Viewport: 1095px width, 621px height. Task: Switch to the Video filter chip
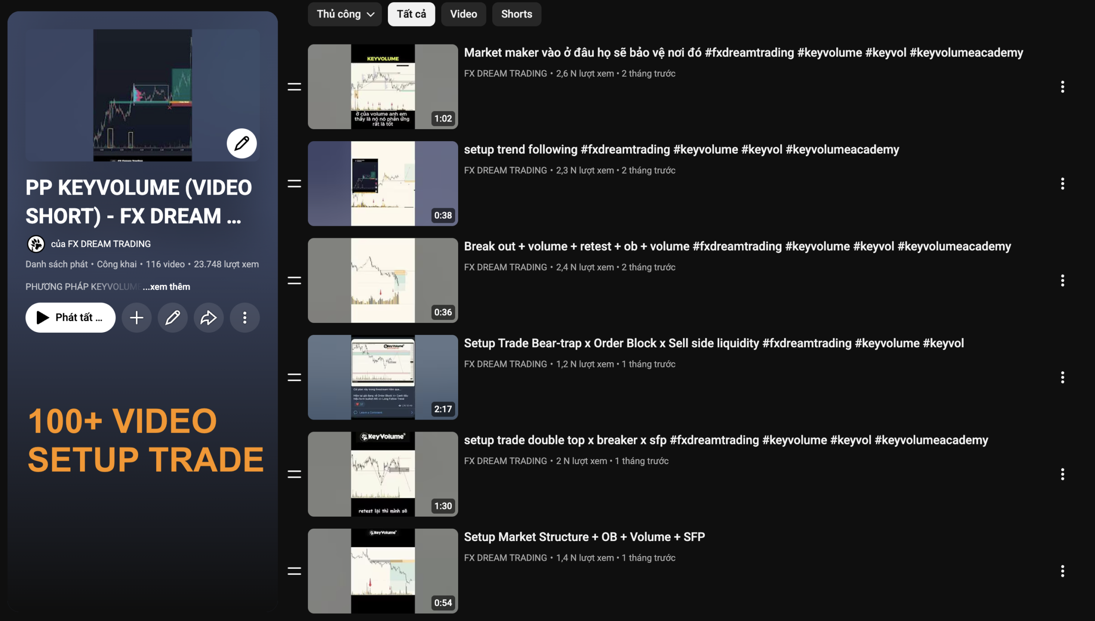click(x=463, y=14)
